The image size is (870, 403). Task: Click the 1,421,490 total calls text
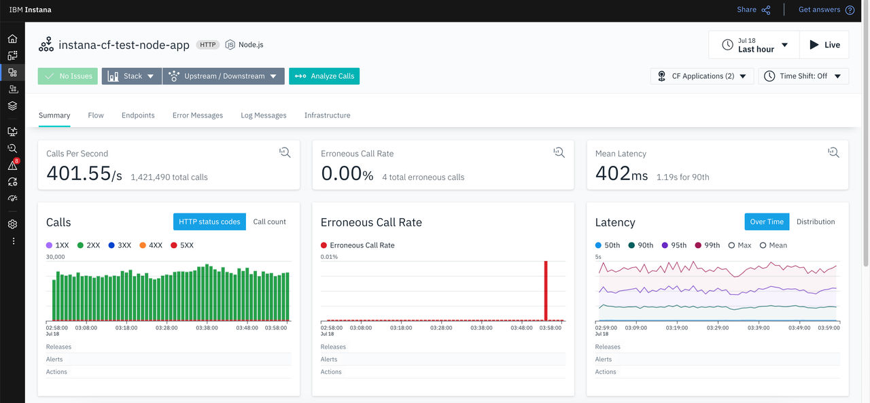[169, 177]
